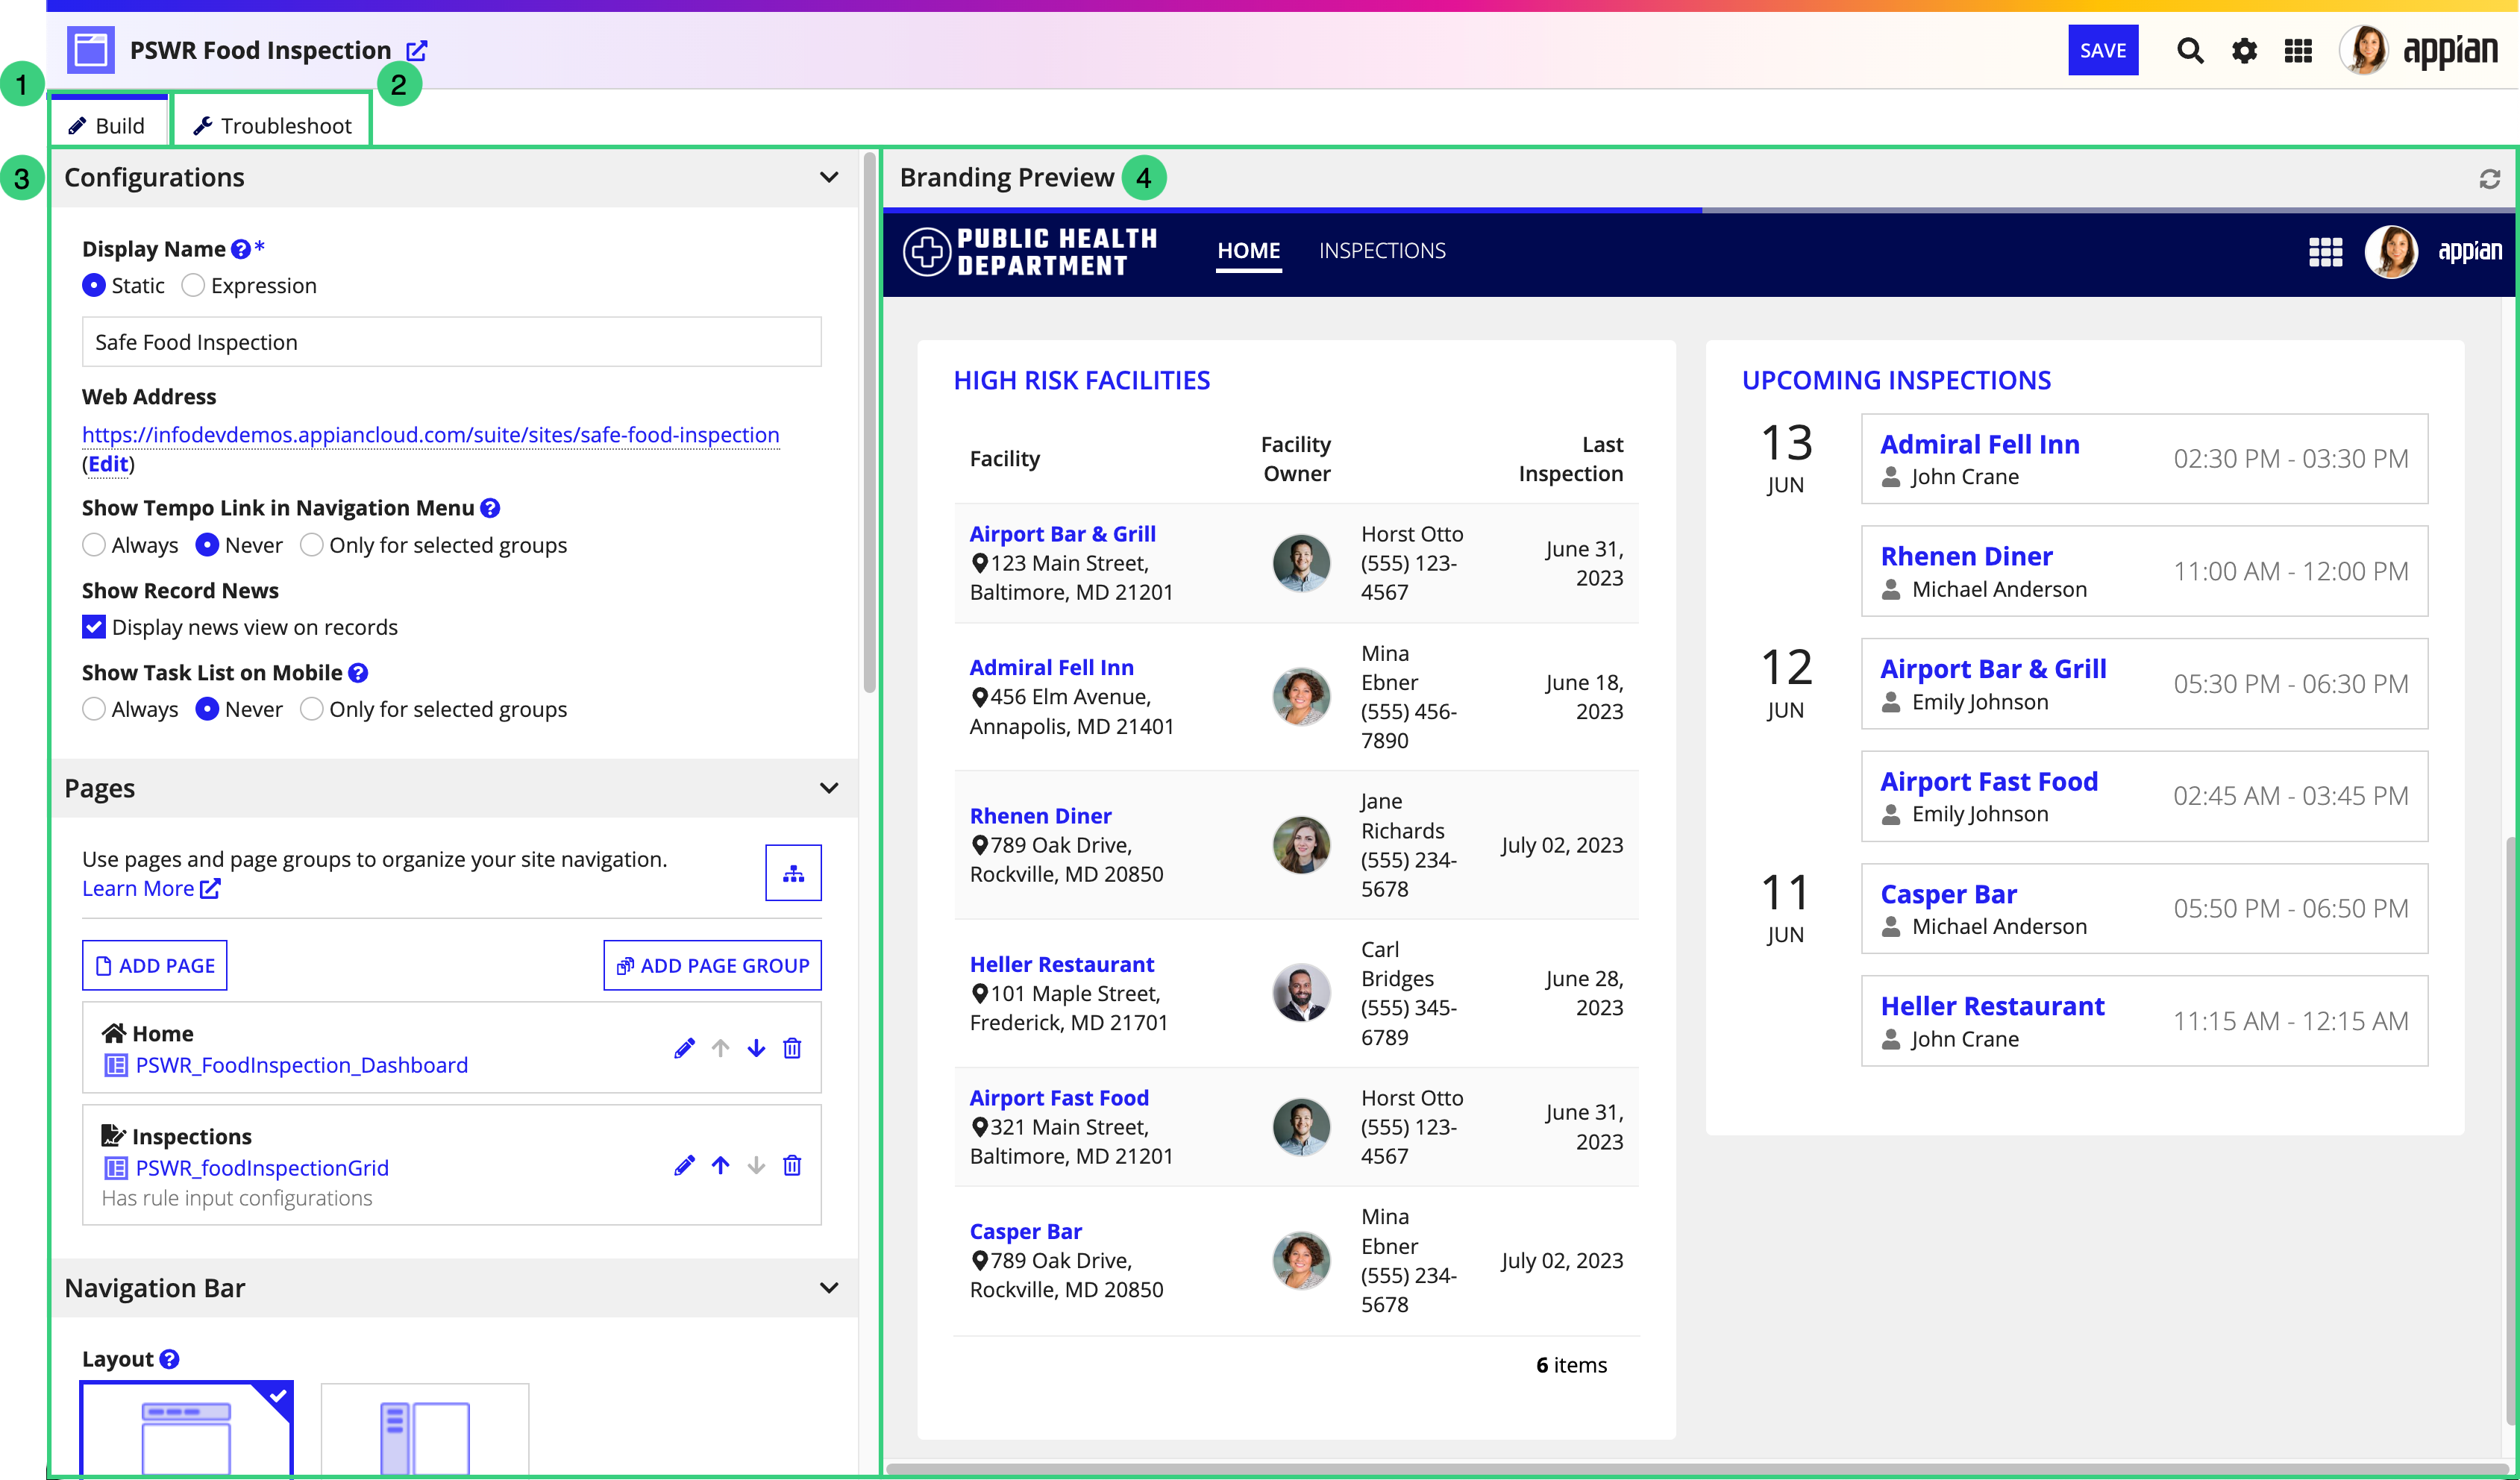This screenshot has width=2520, height=1480.
Task: Move the Inspections page up
Action: click(720, 1165)
